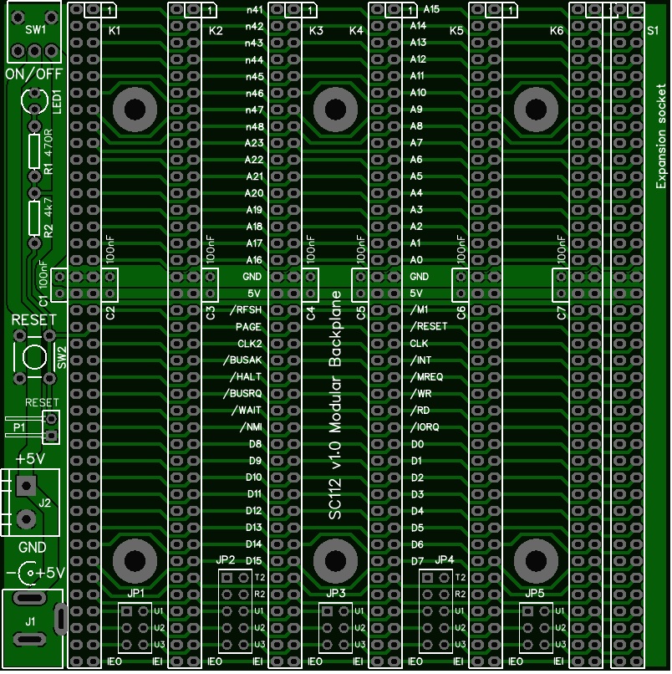Click the /MREQ signal label
This screenshot has width=672, height=674.
(426, 376)
